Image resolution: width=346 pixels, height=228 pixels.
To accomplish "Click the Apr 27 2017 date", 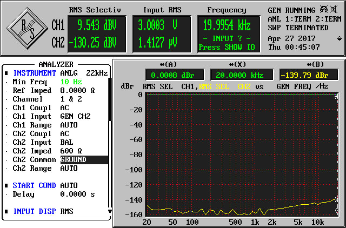I will coord(292,39).
